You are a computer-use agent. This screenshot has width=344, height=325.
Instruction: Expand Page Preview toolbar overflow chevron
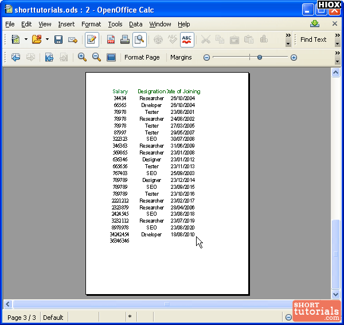pos(338,53)
